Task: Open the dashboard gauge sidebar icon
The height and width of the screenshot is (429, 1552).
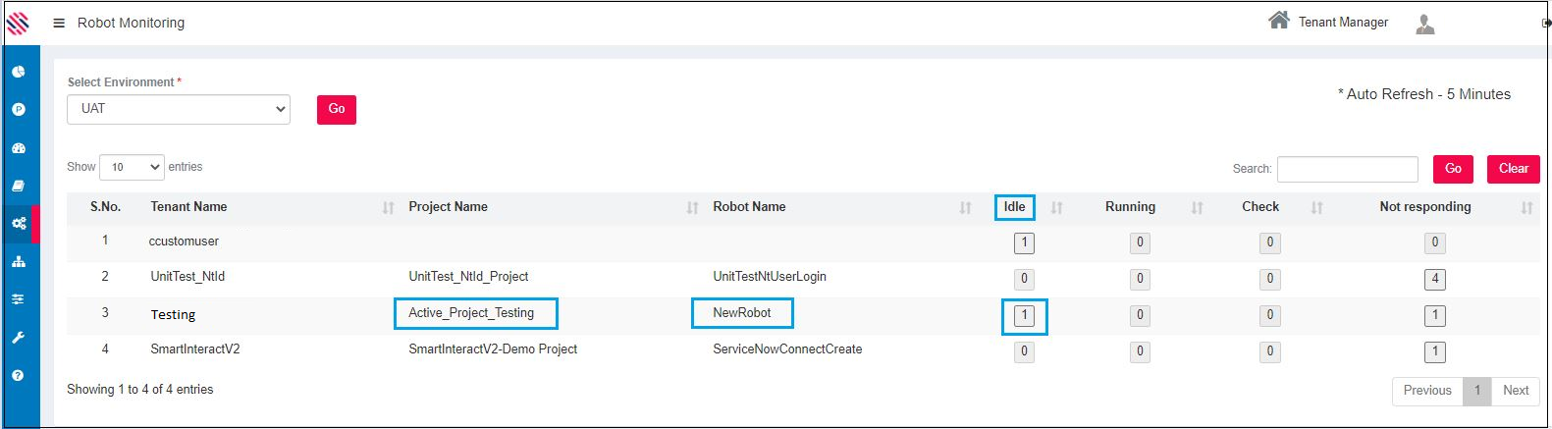Action: tap(19, 148)
